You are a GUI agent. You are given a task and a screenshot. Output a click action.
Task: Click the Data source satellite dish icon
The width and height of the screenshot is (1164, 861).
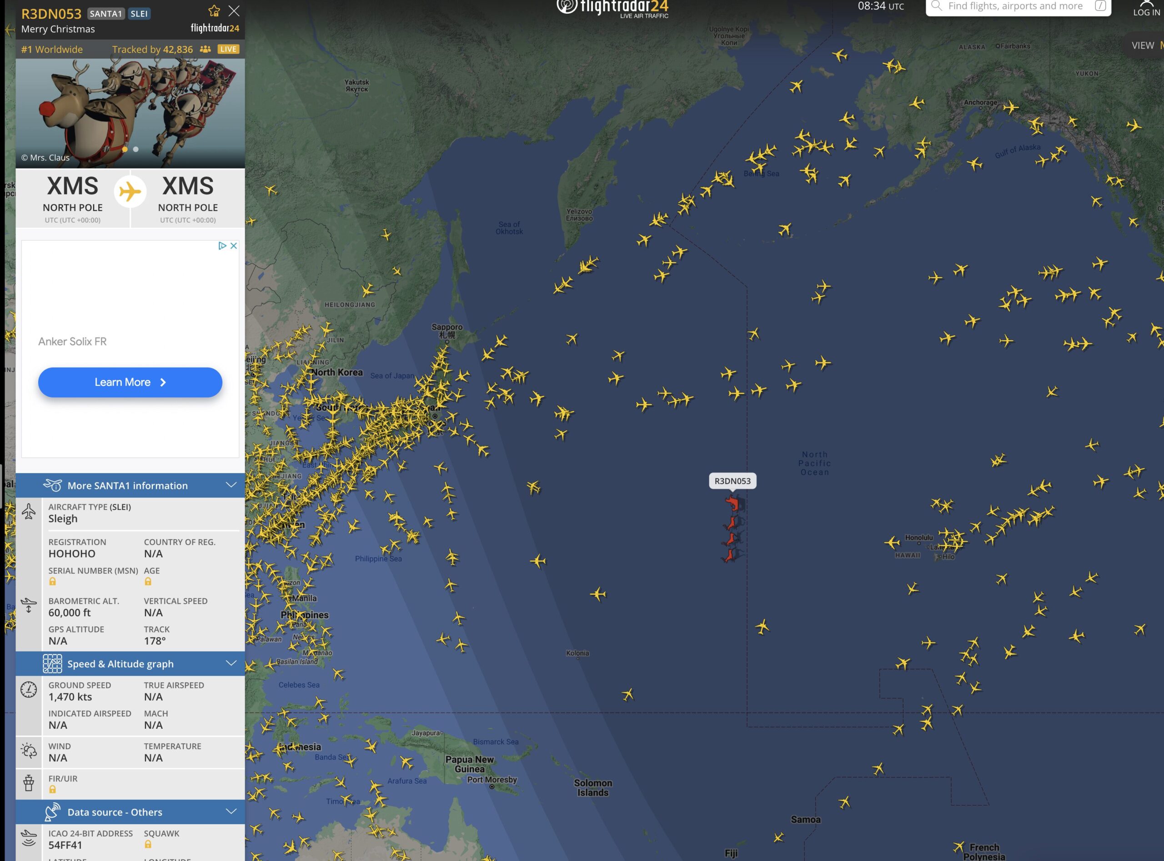52,812
